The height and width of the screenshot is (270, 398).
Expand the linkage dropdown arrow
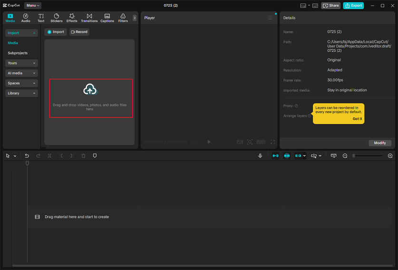304,156
